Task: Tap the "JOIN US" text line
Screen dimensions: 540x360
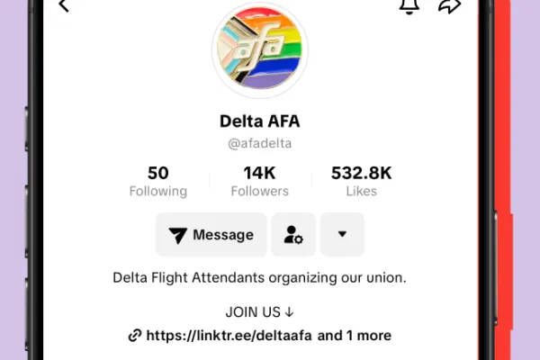Action: click(x=259, y=313)
